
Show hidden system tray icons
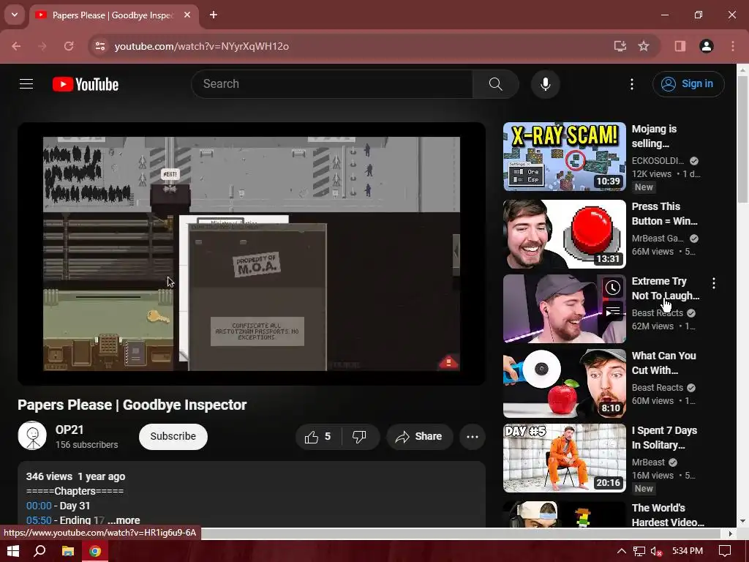(x=621, y=552)
